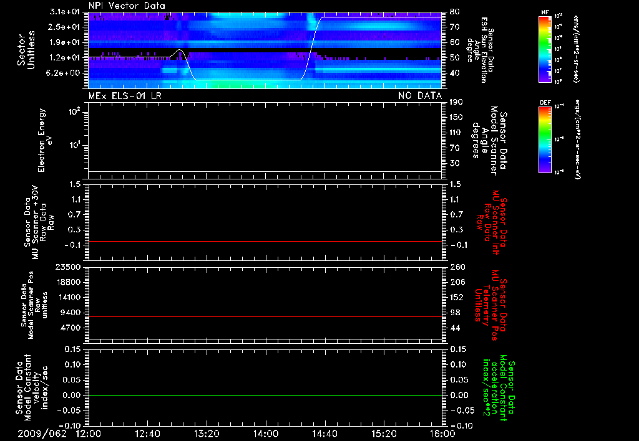The height and width of the screenshot is (441, 639).
Task: Select the MU Scanner +30V Raw Data axis title
Action: point(39,222)
